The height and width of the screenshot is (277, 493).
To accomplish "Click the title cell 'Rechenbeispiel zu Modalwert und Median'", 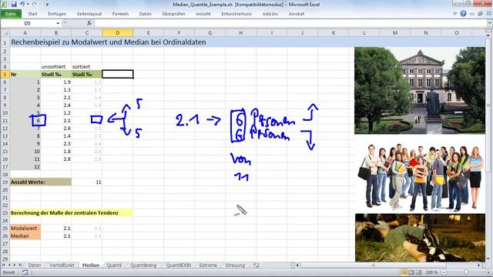I will click(109, 42).
